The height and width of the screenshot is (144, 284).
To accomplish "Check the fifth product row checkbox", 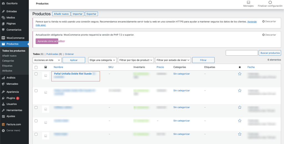I will tap(36, 134).
